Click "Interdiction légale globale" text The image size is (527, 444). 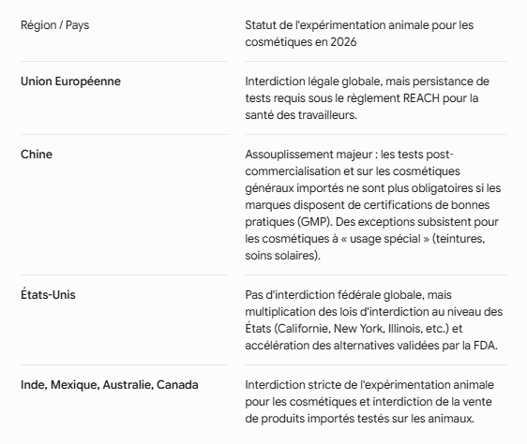coord(312,81)
